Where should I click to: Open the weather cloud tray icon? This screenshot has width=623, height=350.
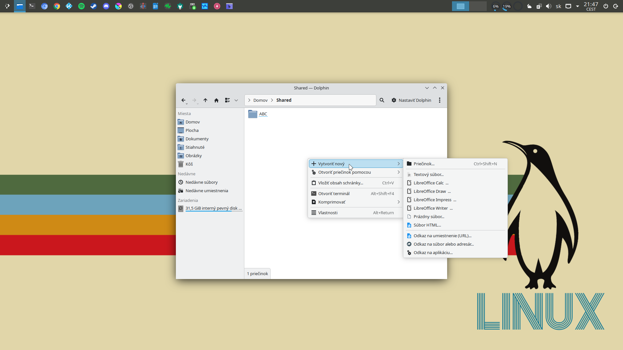tap(529, 6)
